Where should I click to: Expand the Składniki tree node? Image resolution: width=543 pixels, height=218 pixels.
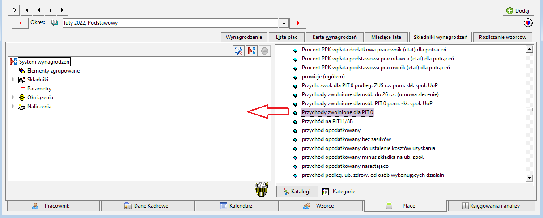point(13,80)
